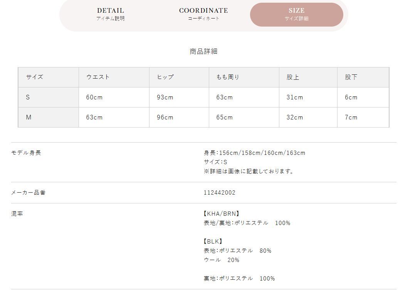
Task: Click the もも周り column header
Action: 228,77
